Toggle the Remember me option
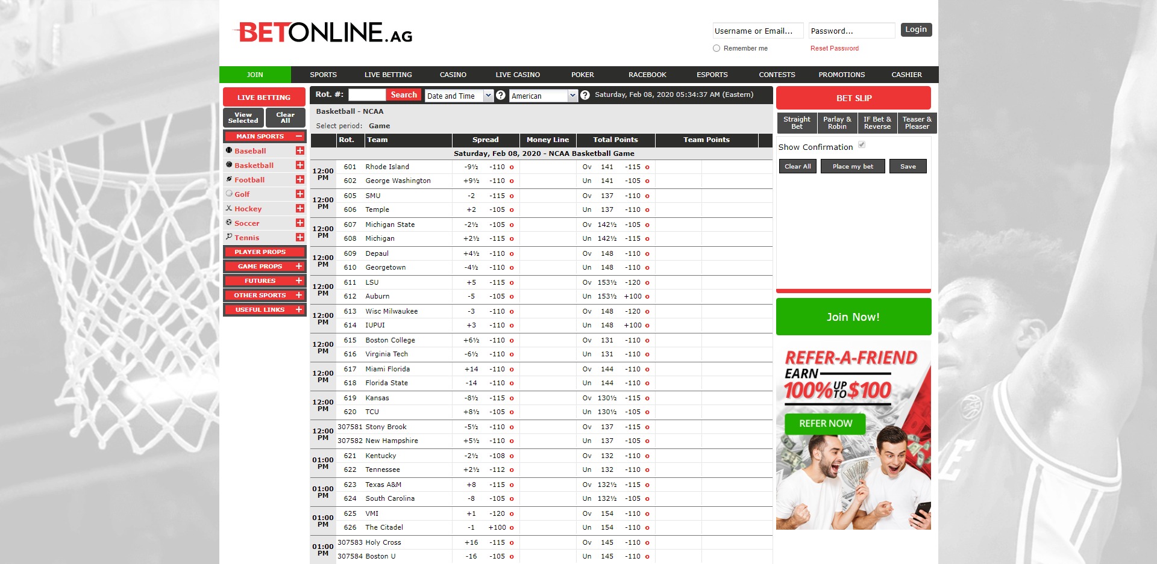The height and width of the screenshot is (564, 1157). [716, 48]
